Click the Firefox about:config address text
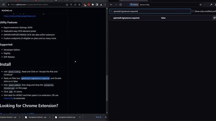This screenshot has height=121, width=216. [144, 5]
